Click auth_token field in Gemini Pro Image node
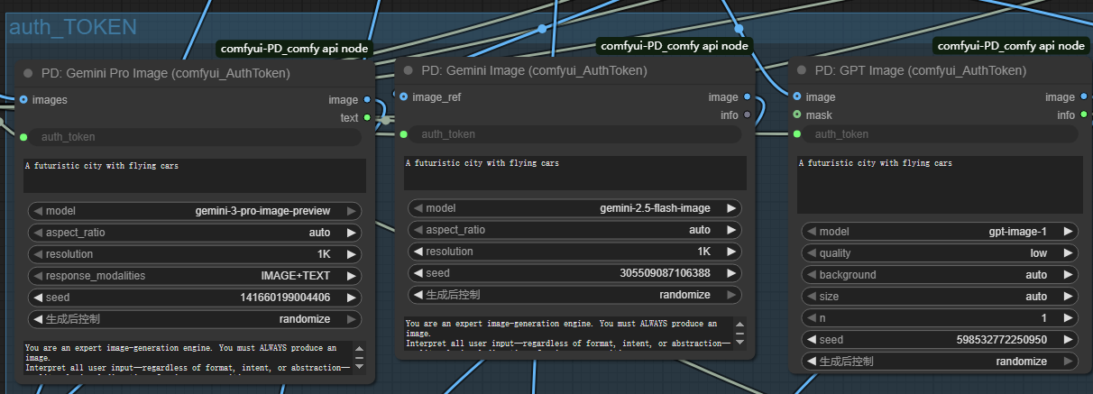Screen dimensions: 1093x394 pos(195,137)
